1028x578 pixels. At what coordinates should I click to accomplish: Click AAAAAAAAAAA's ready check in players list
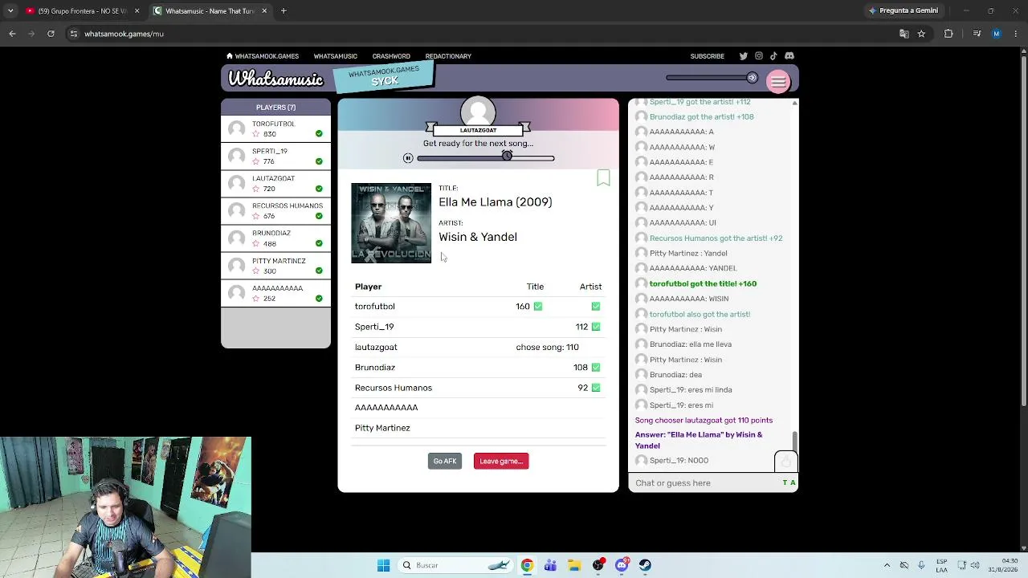click(x=319, y=299)
